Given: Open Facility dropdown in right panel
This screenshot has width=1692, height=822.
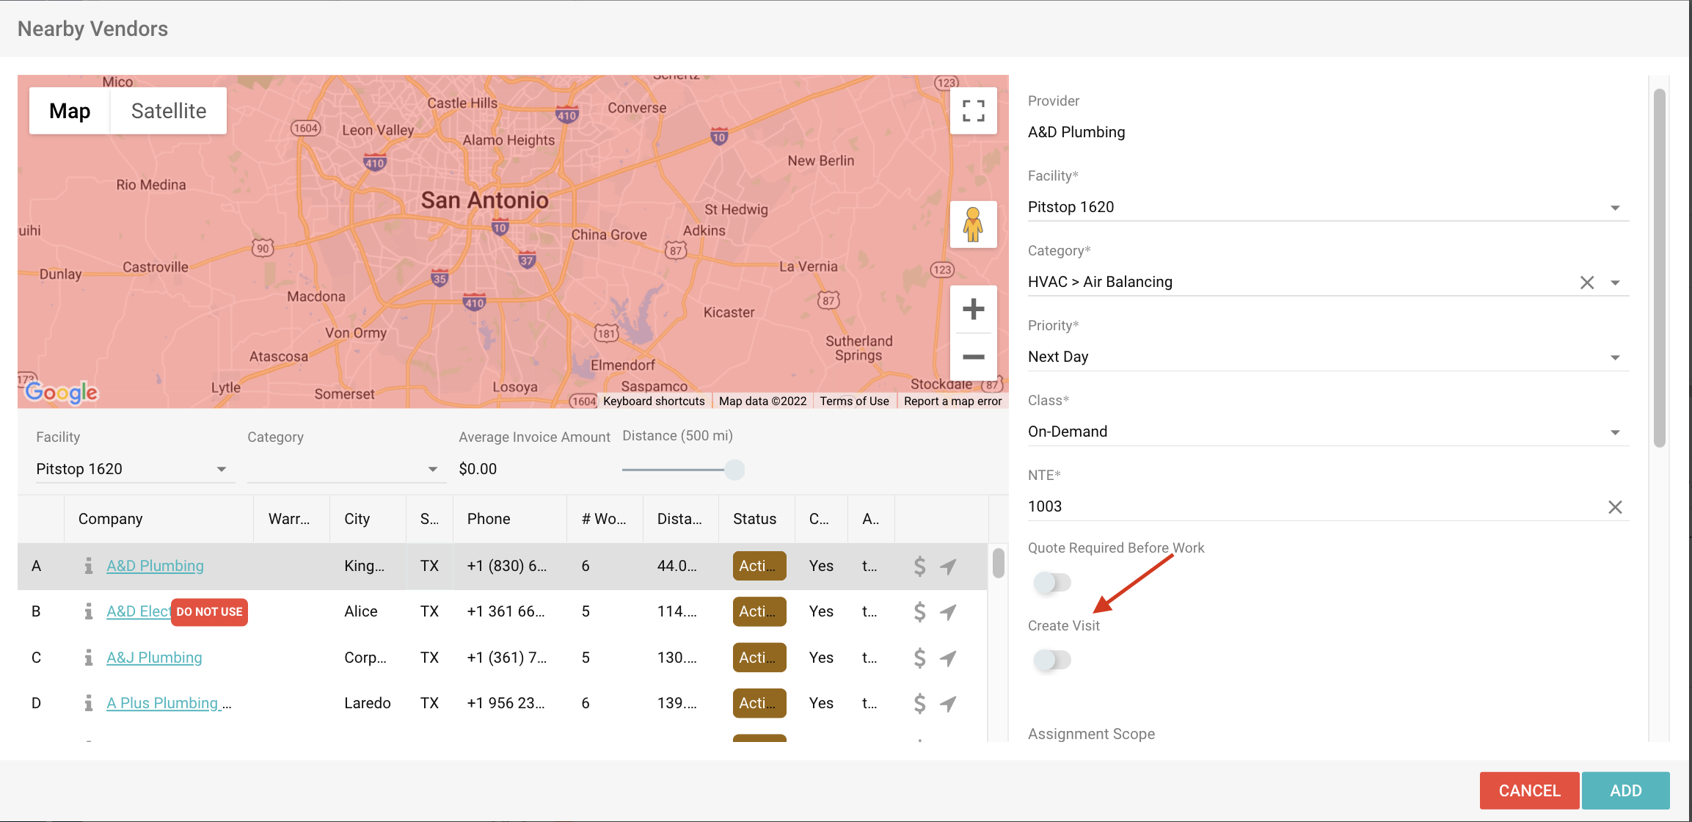Looking at the screenshot, I should [1328, 207].
